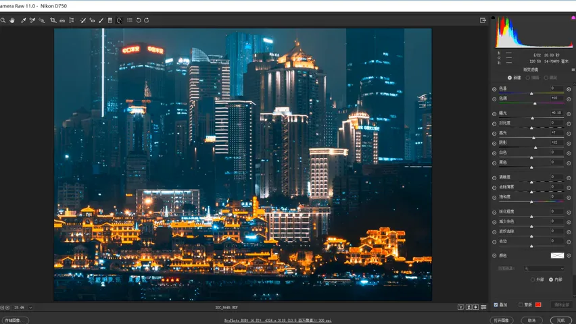Screen dimensions: 576x324
Task: Select the Transform tool
Action: coord(72,20)
